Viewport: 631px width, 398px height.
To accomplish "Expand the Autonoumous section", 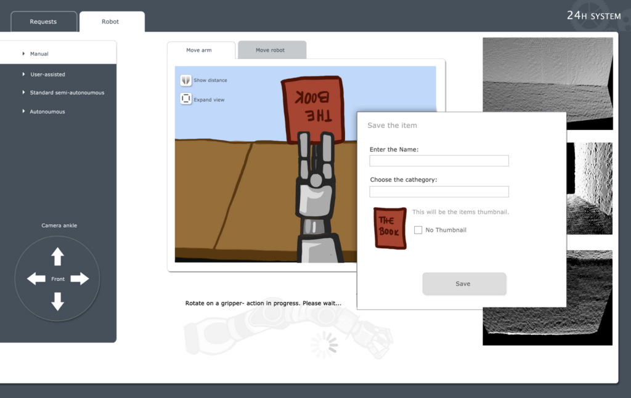I will 47,112.
